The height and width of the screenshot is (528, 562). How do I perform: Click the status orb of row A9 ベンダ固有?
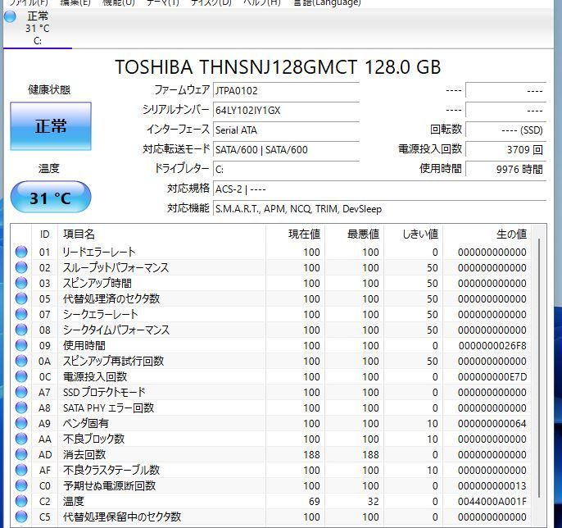point(21,423)
